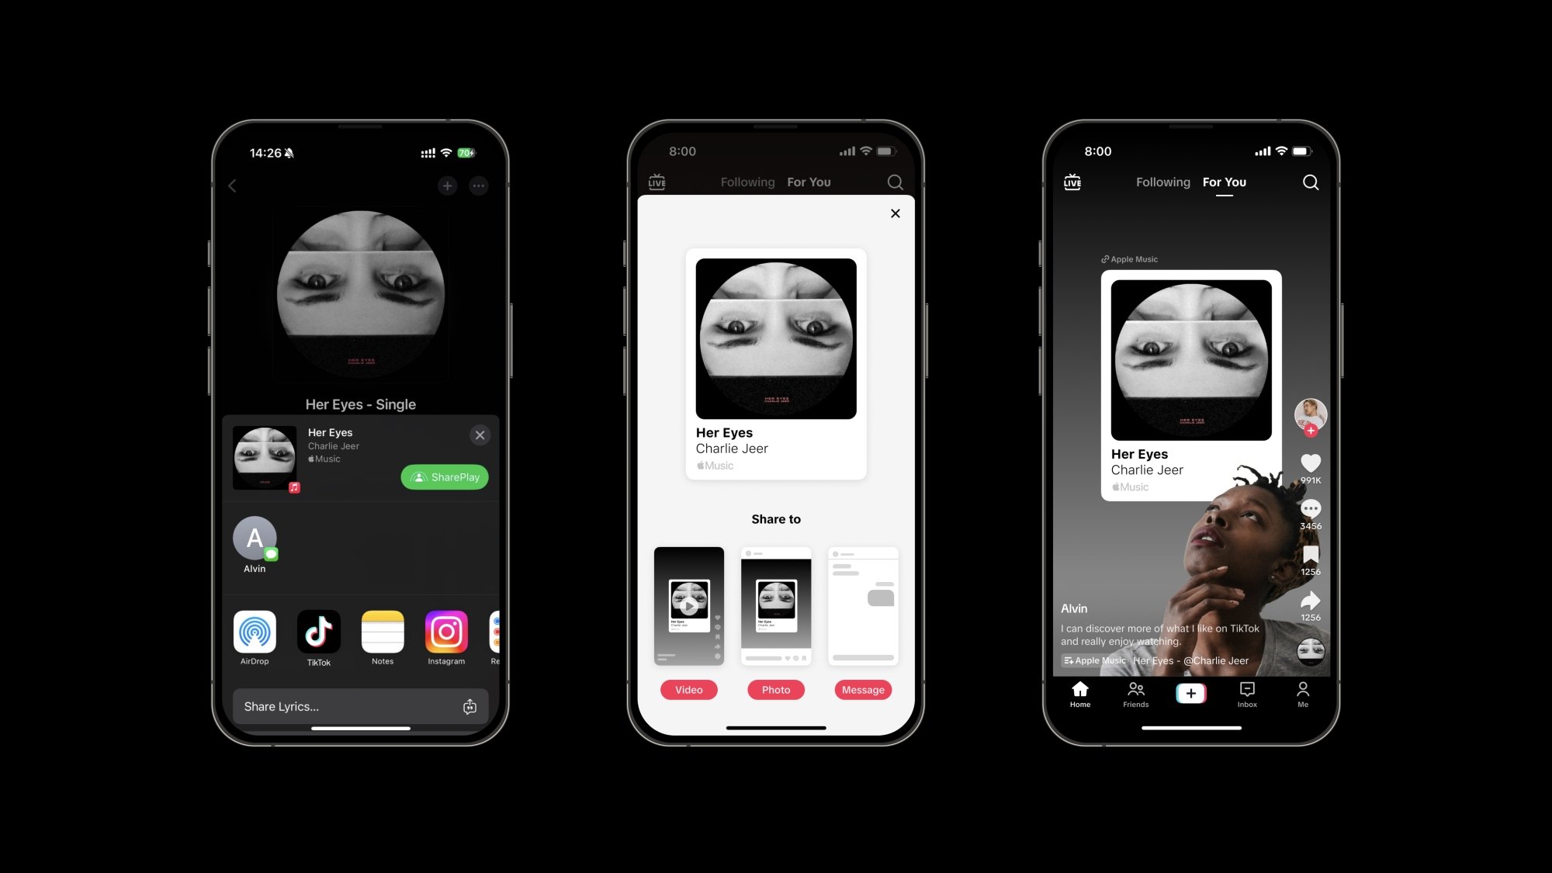Select the Video share format option
The height and width of the screenshot is (873, 1552).
688,690
